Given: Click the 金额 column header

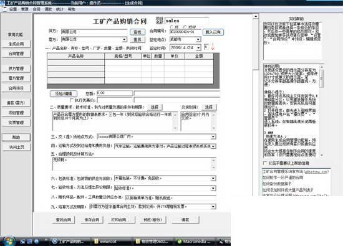Looking at the screenshot, I should point(199,56).
